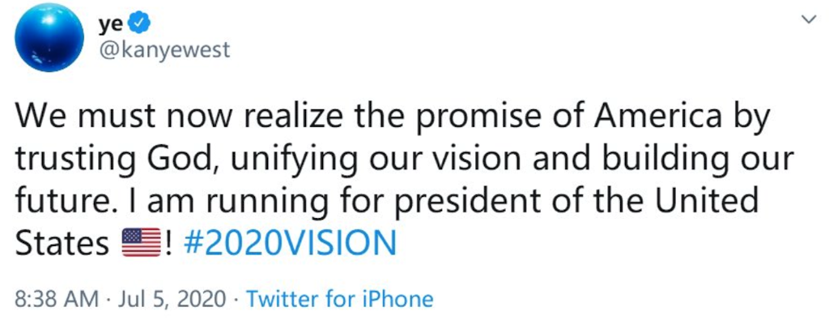The image size is (829, 333).
Task: Click the blue verified badge
Action: click(129, 23)
